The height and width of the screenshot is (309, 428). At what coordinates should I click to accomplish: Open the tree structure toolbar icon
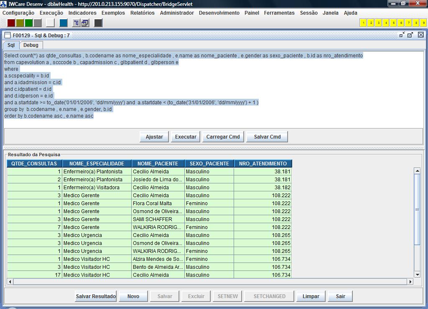(x=76, y=23)
